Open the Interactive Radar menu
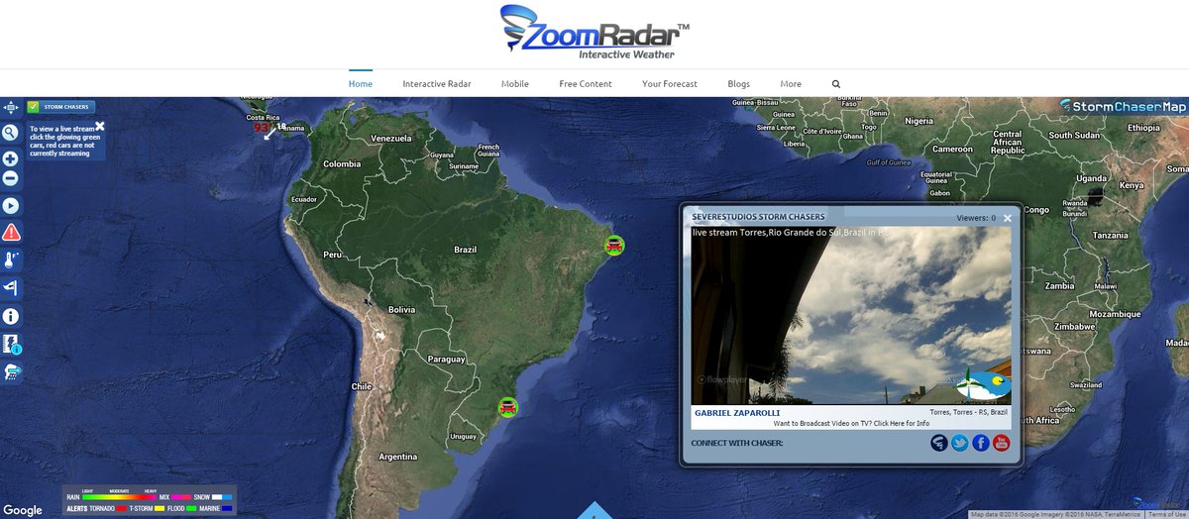 coord(437,84)
